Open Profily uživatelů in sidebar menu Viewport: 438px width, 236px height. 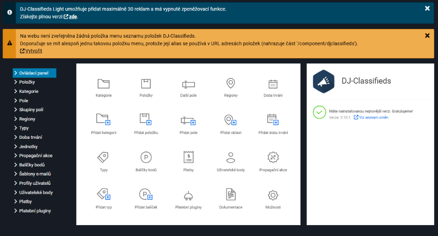[x=35, y=183]
